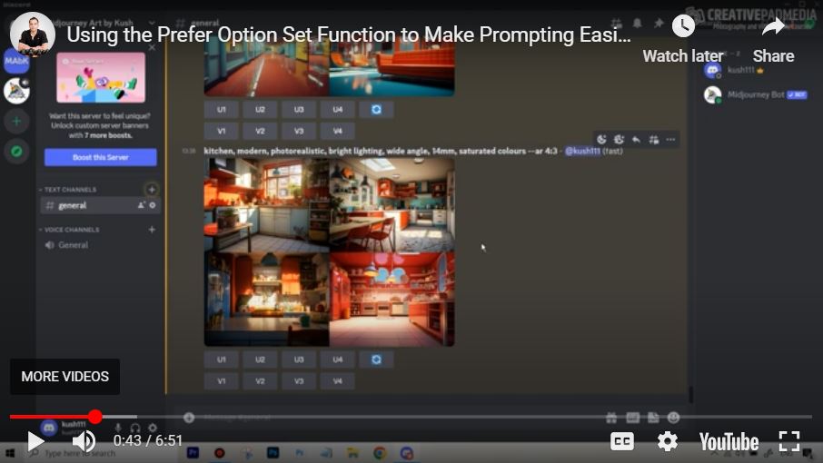Click V4 under the top image grid
Viewport: 823px width, 463px height.
tap(338, 131)
